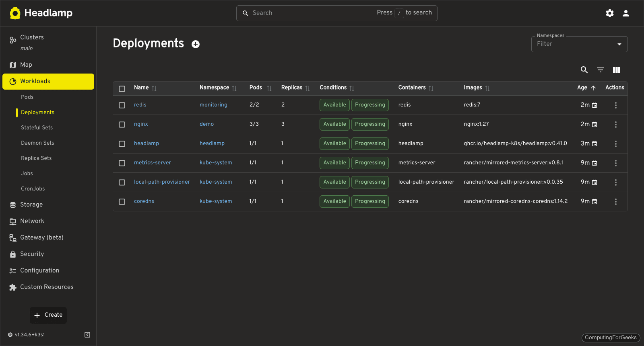Viewport: 644px width, 346px height.
Task: Go to Stateful Sets
Action: point(37,128)
